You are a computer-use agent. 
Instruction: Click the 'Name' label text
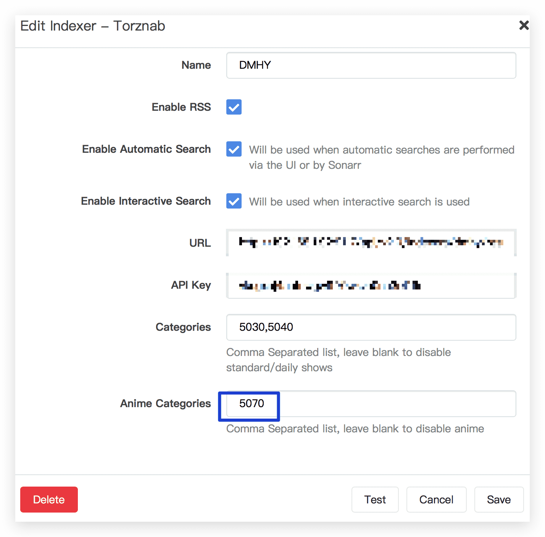click(196, 65)
